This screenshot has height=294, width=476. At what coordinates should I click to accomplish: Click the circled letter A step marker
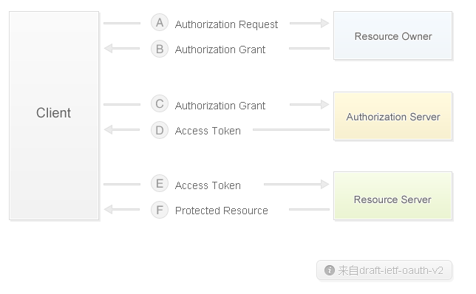click(x=160, y=22)
